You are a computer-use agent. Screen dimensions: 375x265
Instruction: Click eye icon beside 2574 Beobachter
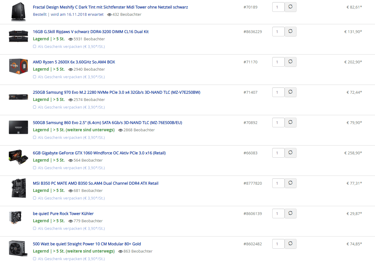click(x=71, y=100)
